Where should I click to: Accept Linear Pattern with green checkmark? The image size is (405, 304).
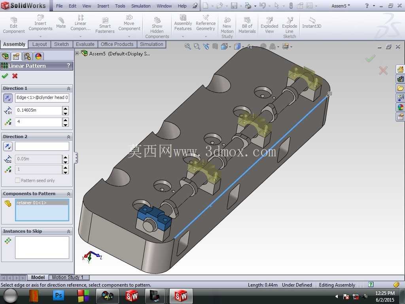pos(5,76)
